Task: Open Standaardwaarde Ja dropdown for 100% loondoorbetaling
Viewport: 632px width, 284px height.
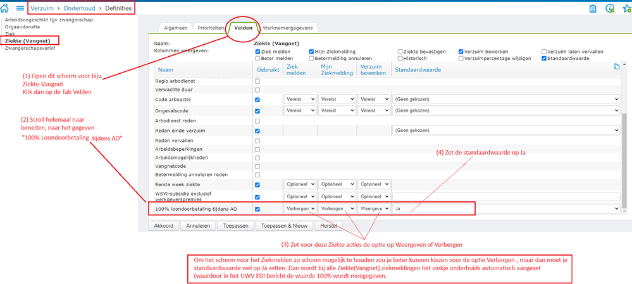Action: [506, 209]
